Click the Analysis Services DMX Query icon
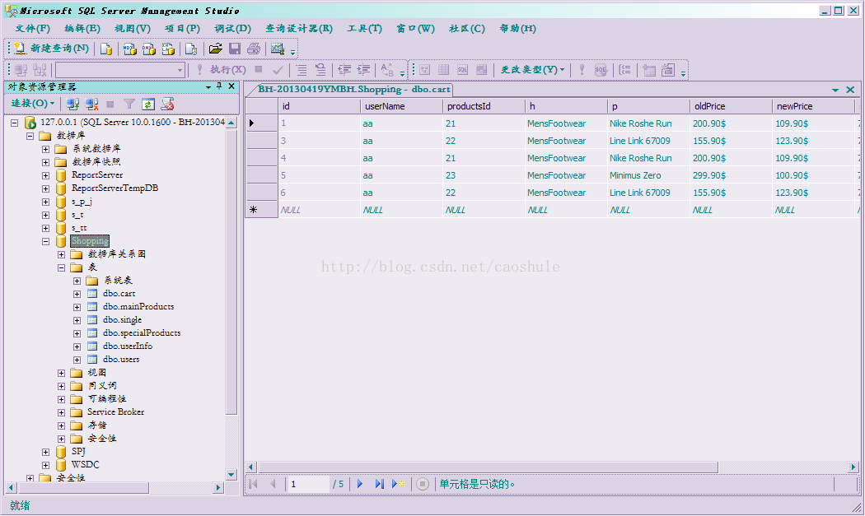Screen dimensions: 865x516 pos(149,49)
